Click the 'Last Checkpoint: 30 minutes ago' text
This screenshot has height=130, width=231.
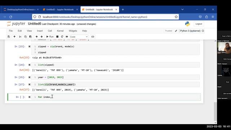(x=58, y=24)
